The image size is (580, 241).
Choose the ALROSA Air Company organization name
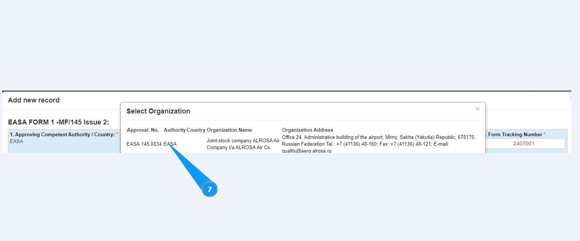[x=243, y=144]
